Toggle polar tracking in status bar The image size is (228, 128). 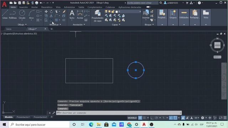coord(156,118)
